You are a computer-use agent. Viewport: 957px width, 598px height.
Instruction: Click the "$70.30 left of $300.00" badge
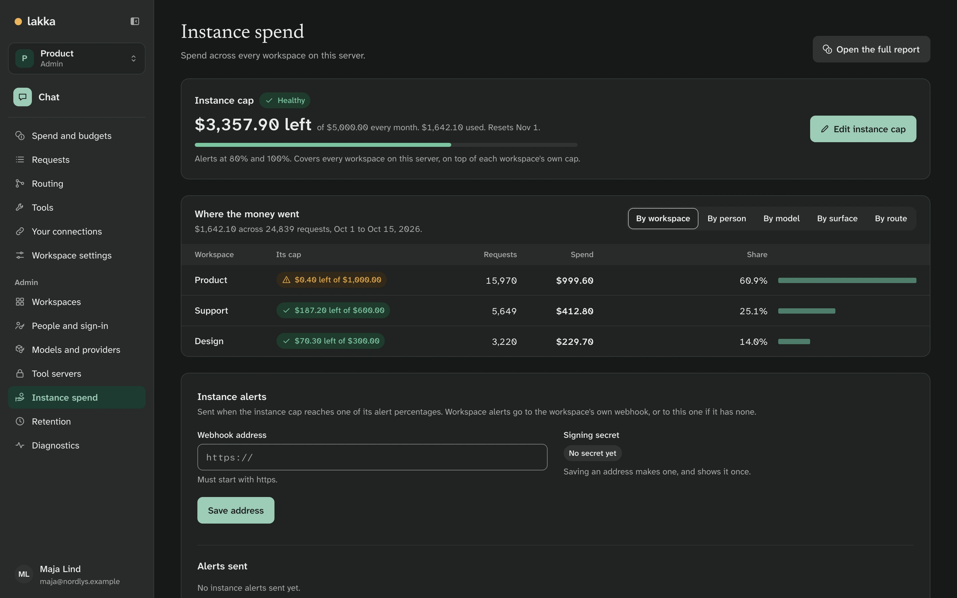click(331, 341)
